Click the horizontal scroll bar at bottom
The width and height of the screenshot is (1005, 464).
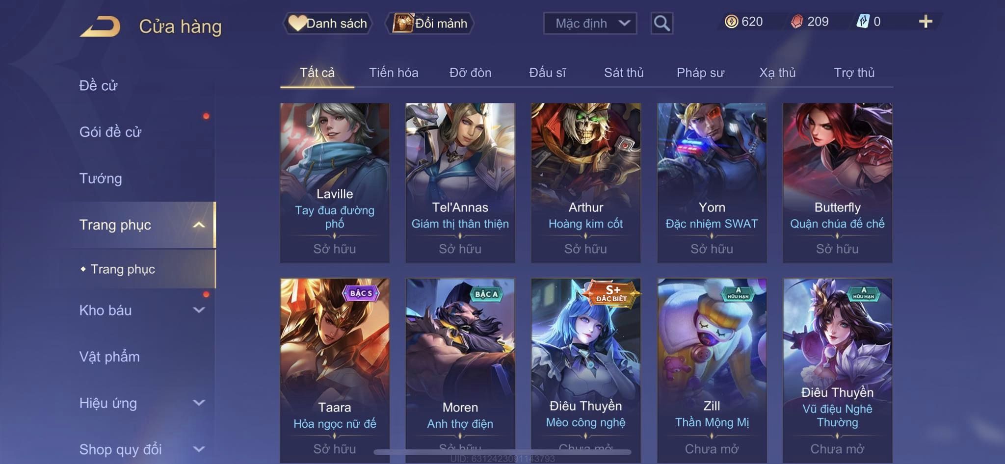tap(502, 452)
